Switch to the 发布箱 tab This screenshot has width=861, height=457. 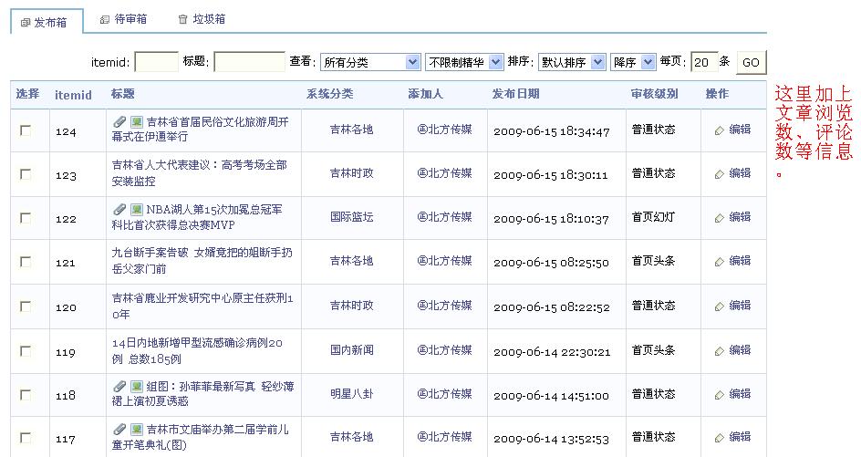coord(47,22)
